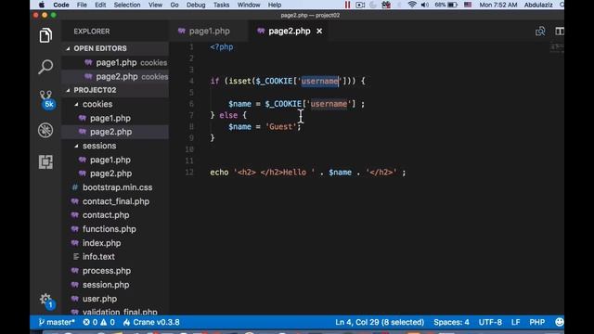Open page2.php under cookies folder
This screenshot has width=594, height=334.
[115, 132]
